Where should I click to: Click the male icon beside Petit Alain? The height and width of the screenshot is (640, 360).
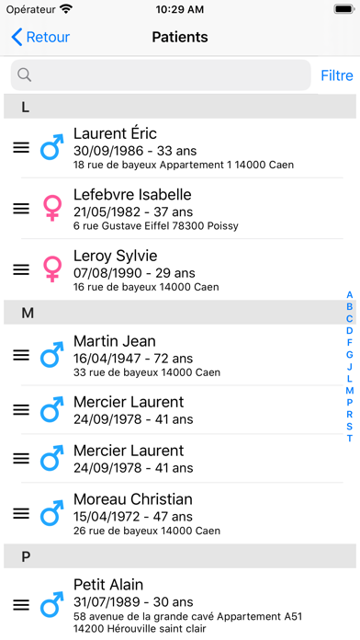[x=52, y=604]
